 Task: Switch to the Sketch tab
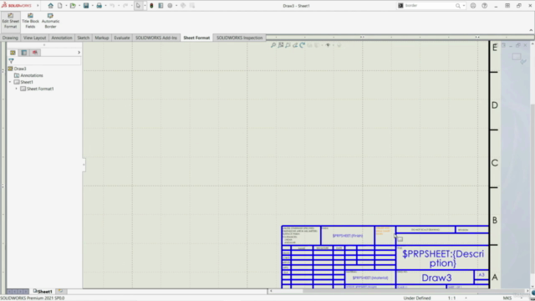[x=84, y=38]
